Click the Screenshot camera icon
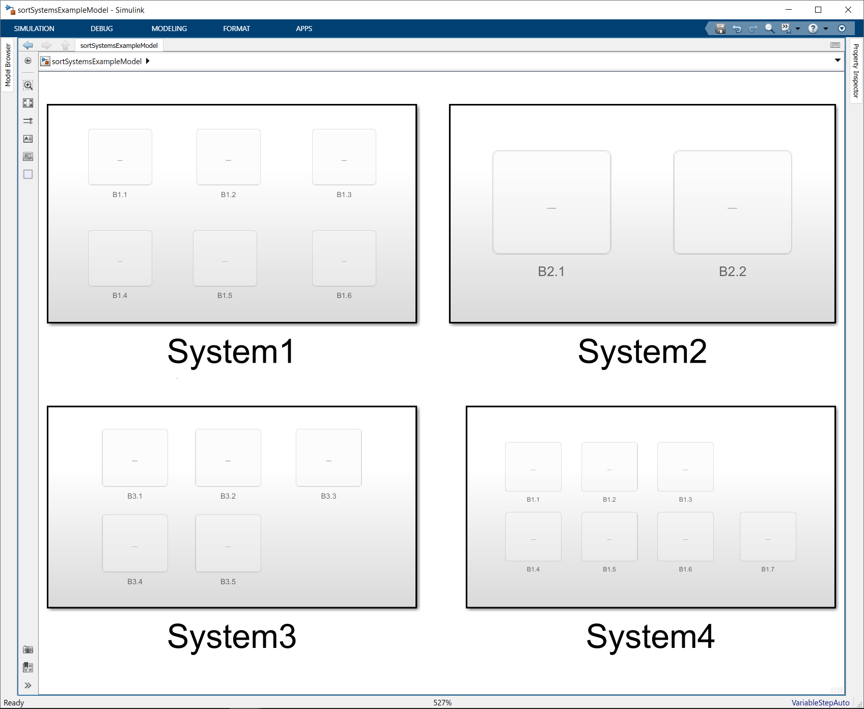The image size is (864, 709). (x=28, y=649)
